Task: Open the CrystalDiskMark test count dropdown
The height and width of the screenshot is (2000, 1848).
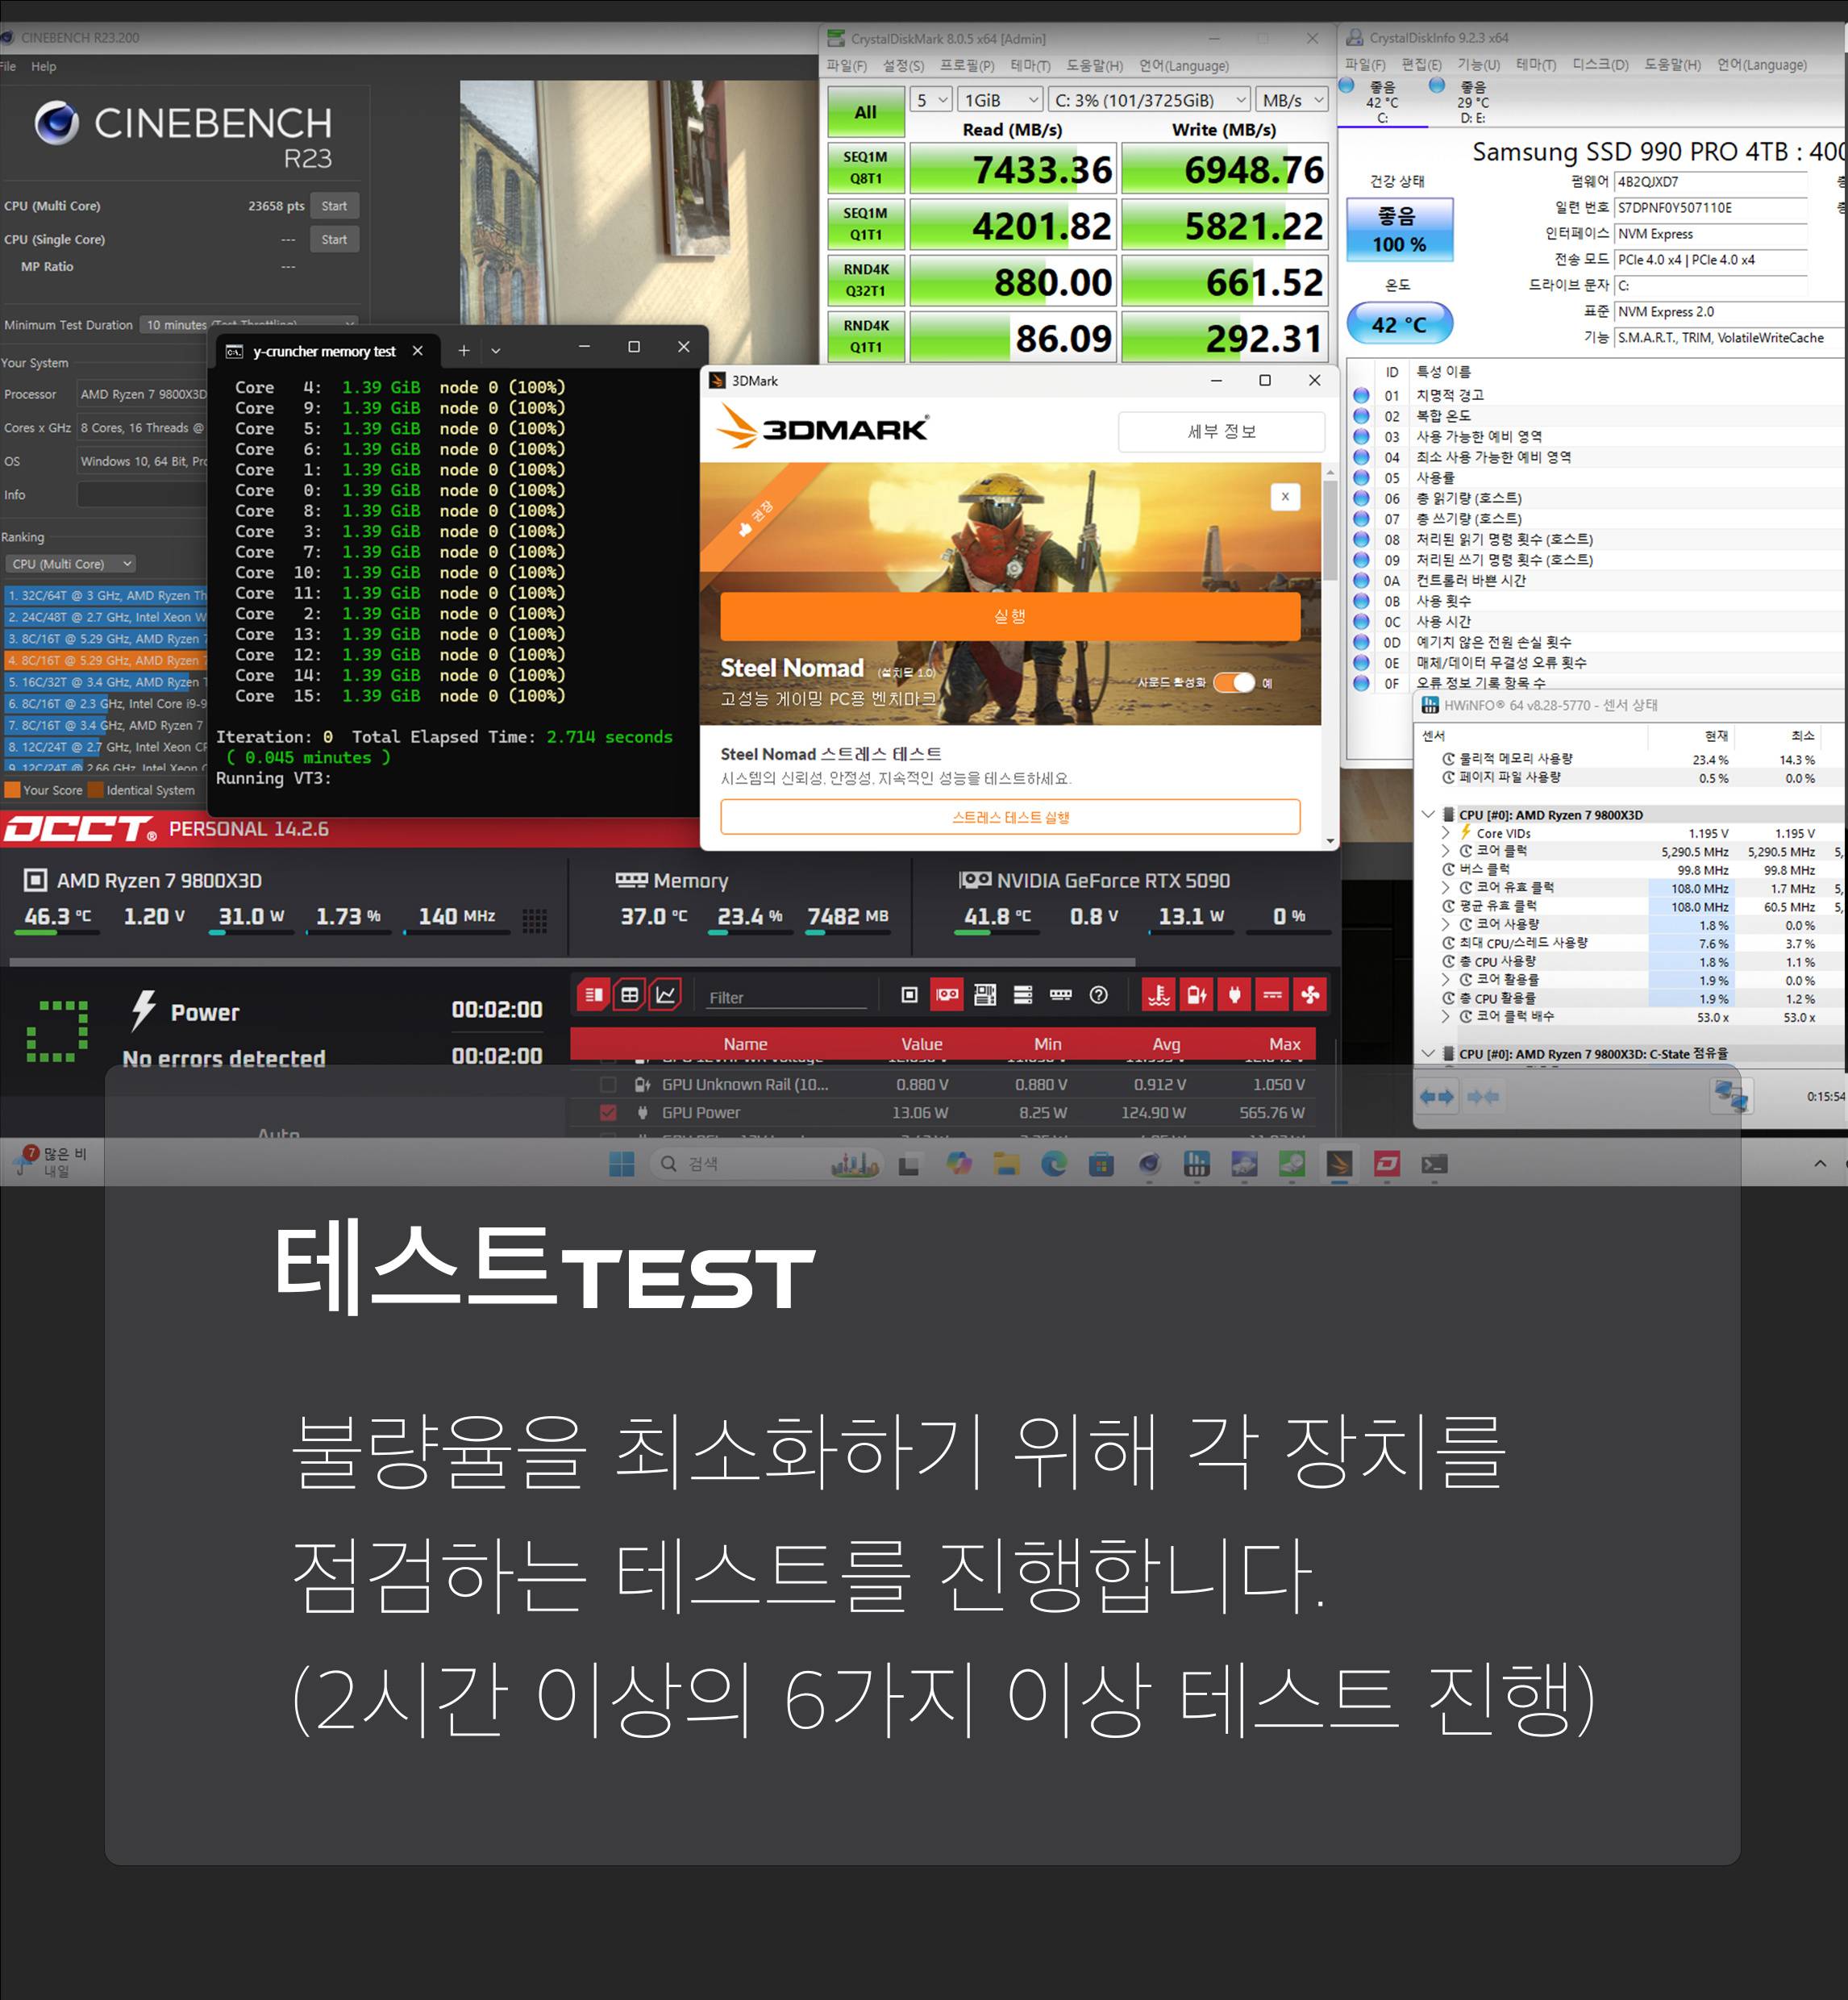Action: click(931, 100)
